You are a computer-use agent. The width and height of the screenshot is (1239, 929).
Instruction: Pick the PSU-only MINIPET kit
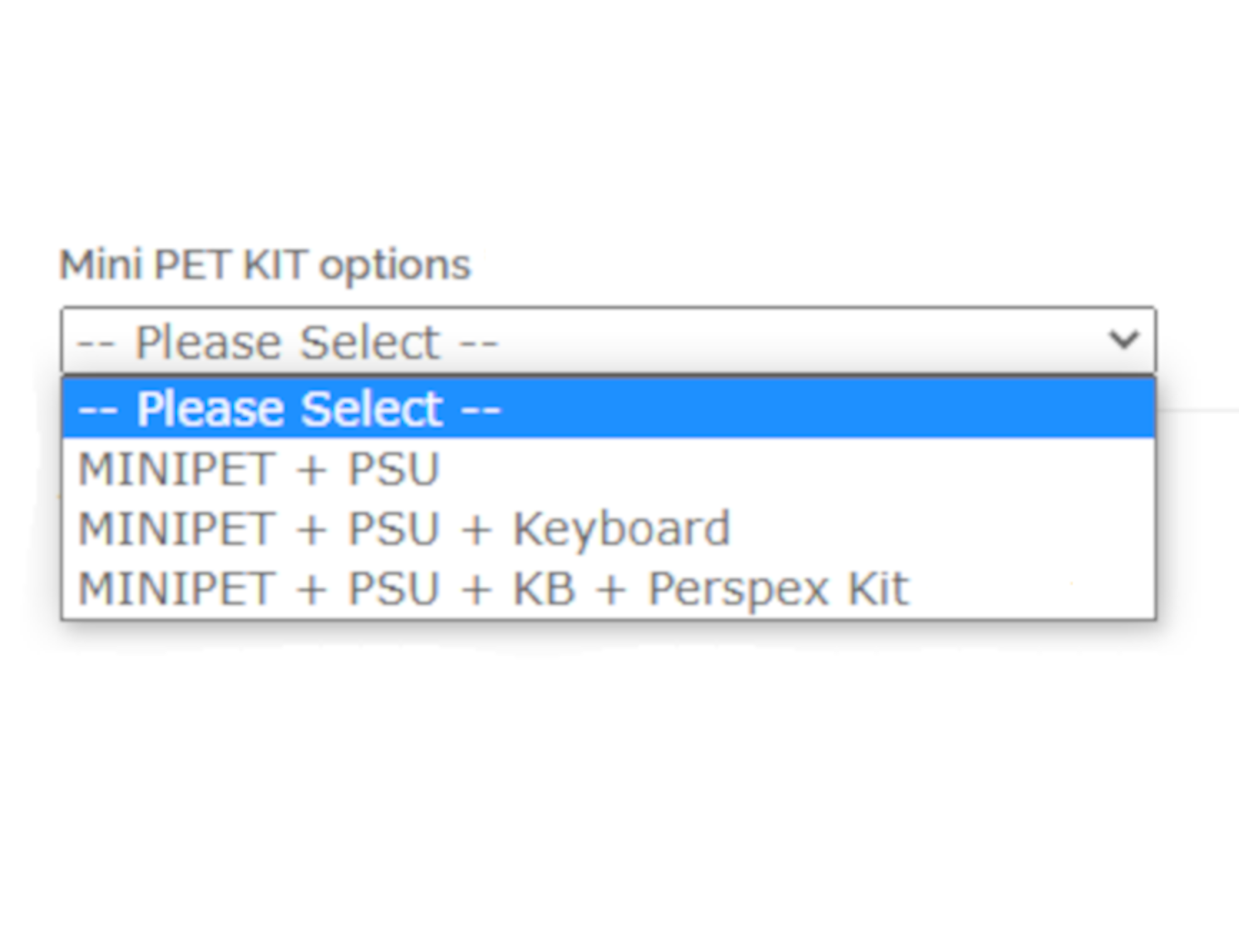pyautogui.click(x=258, y=469)
